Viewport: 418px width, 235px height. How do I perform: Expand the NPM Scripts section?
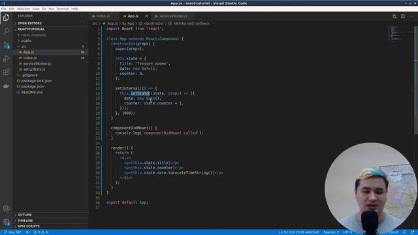tap(29, 227)
